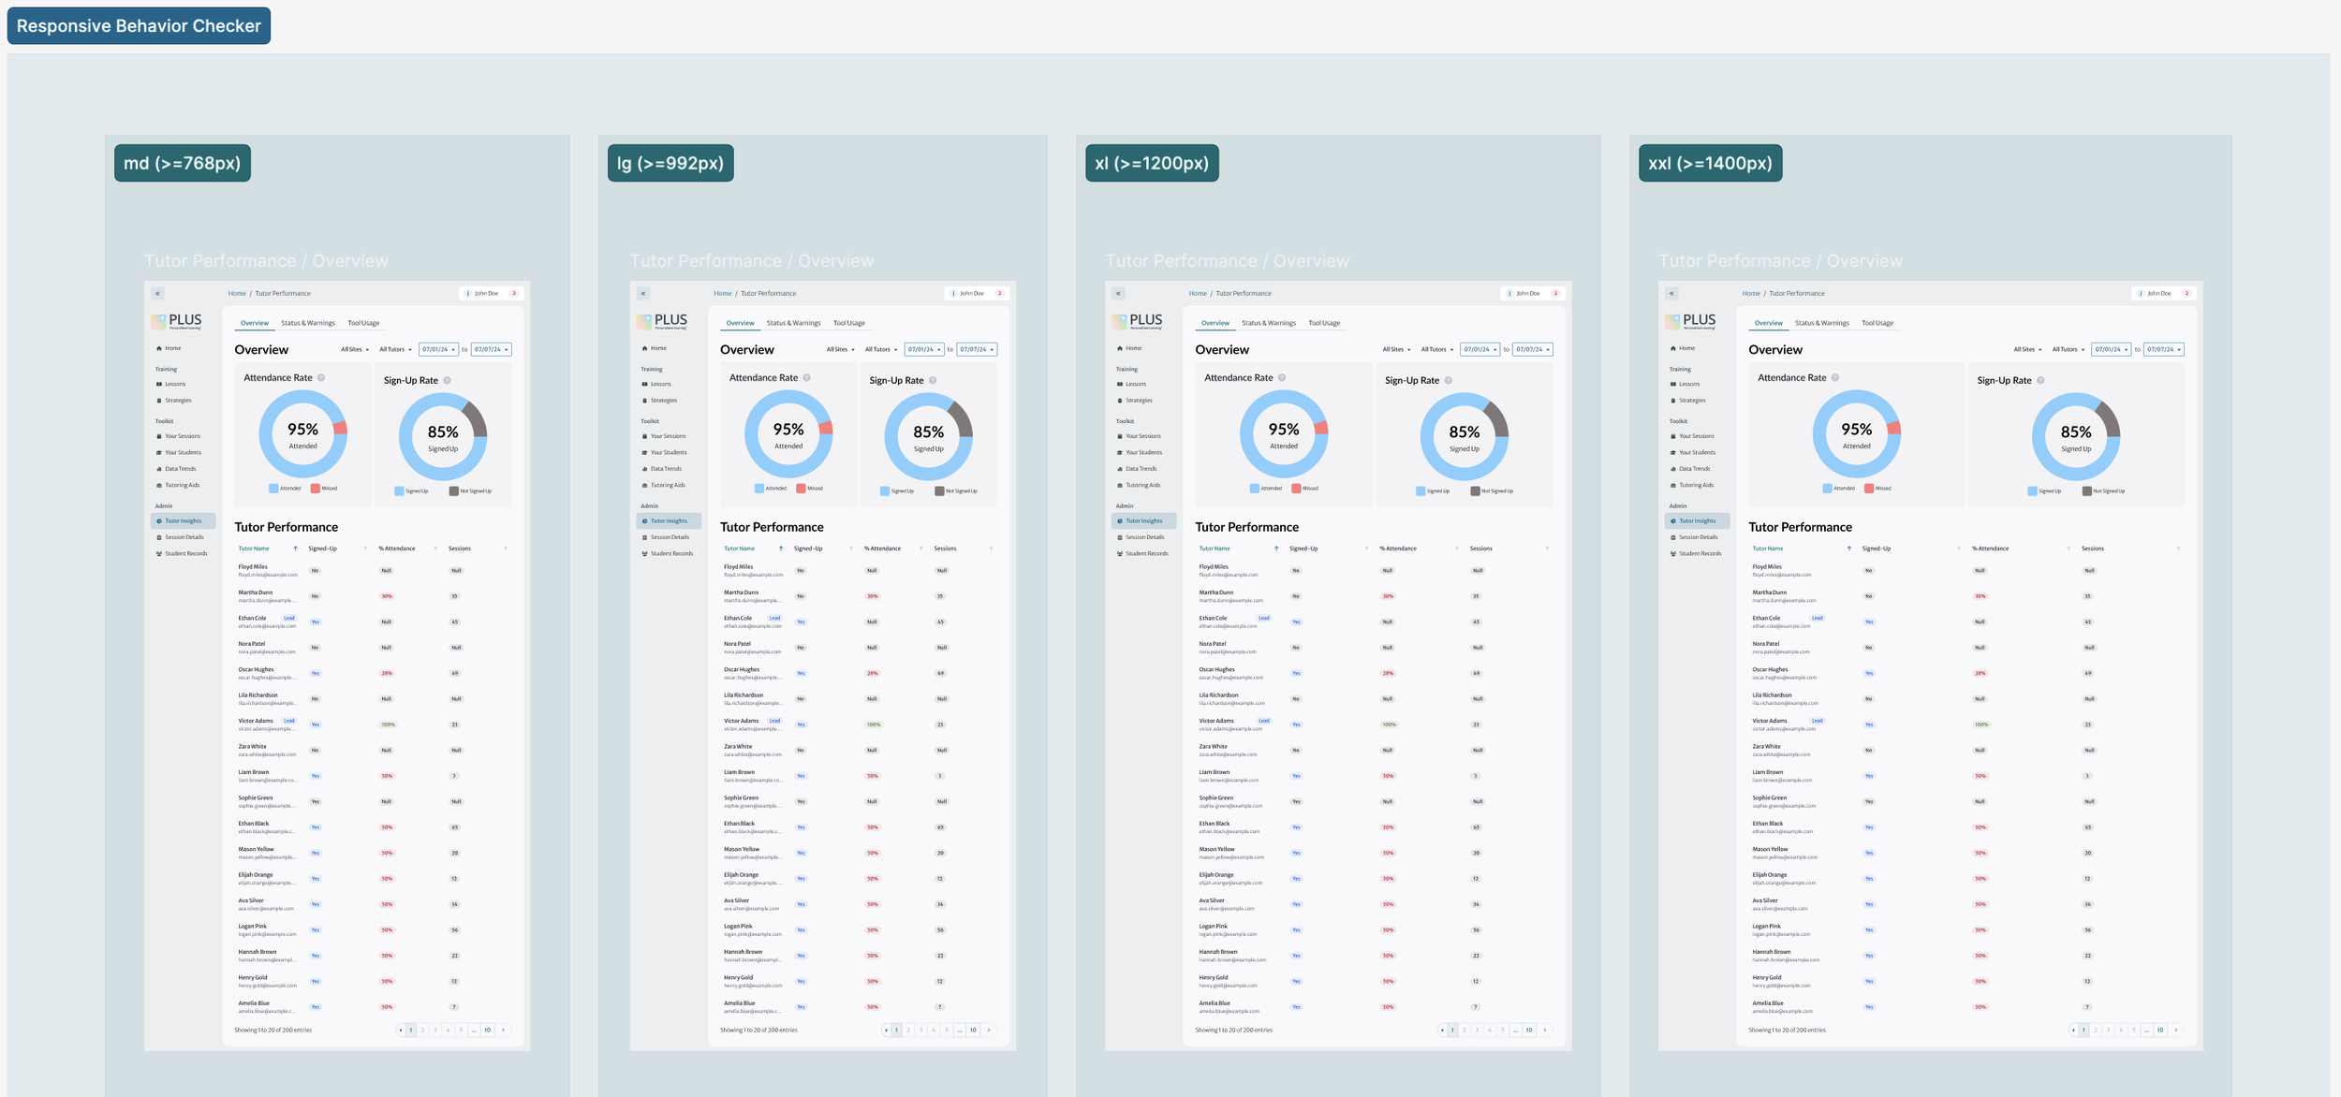Click notification badge next to John Doe in xxl frame

click(x=2186, y=293)
